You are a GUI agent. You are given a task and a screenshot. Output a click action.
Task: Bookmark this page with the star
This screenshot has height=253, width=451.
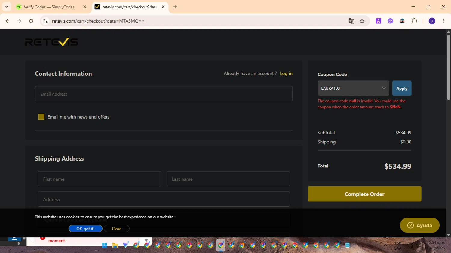362,21
